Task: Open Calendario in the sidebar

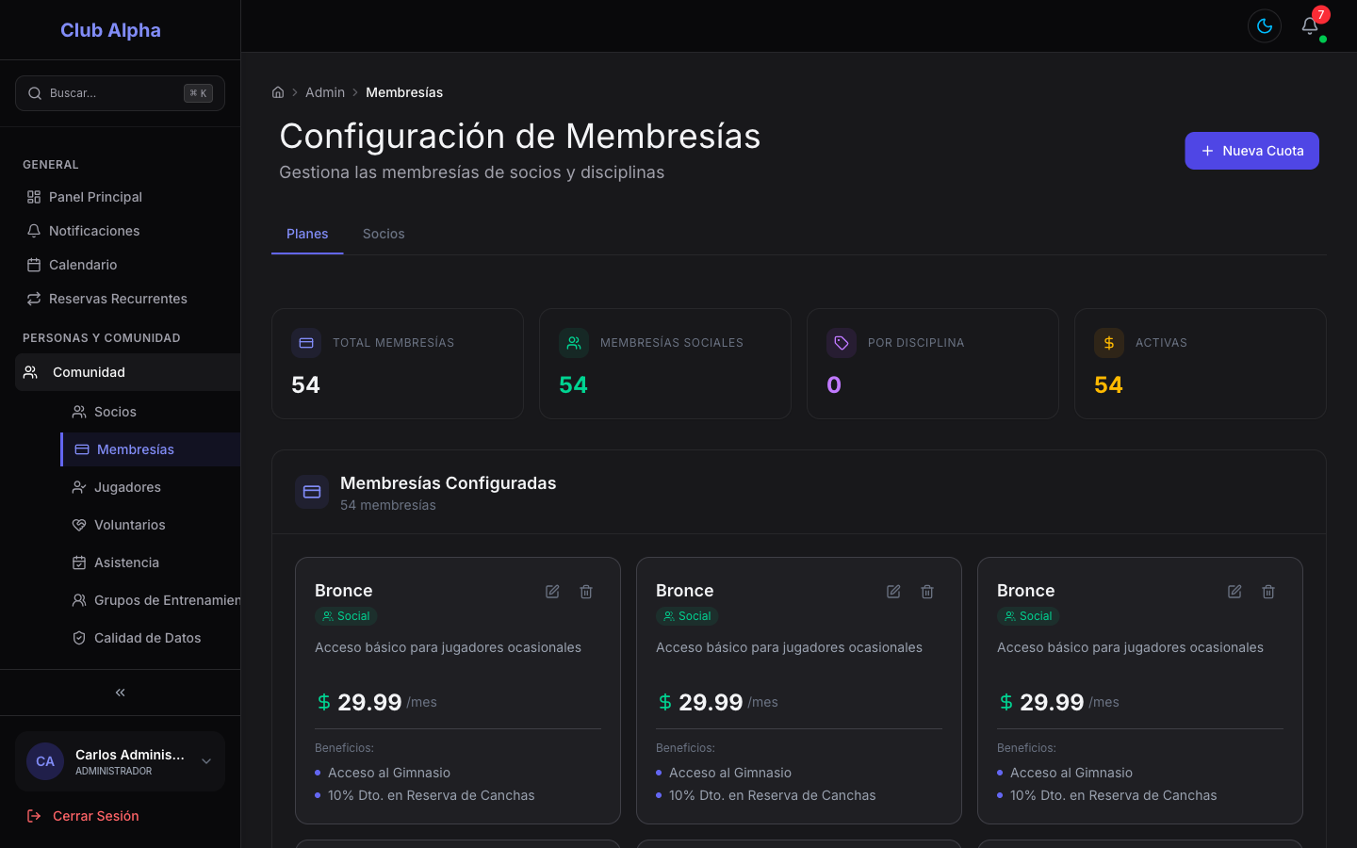Action: pos(120,265)
